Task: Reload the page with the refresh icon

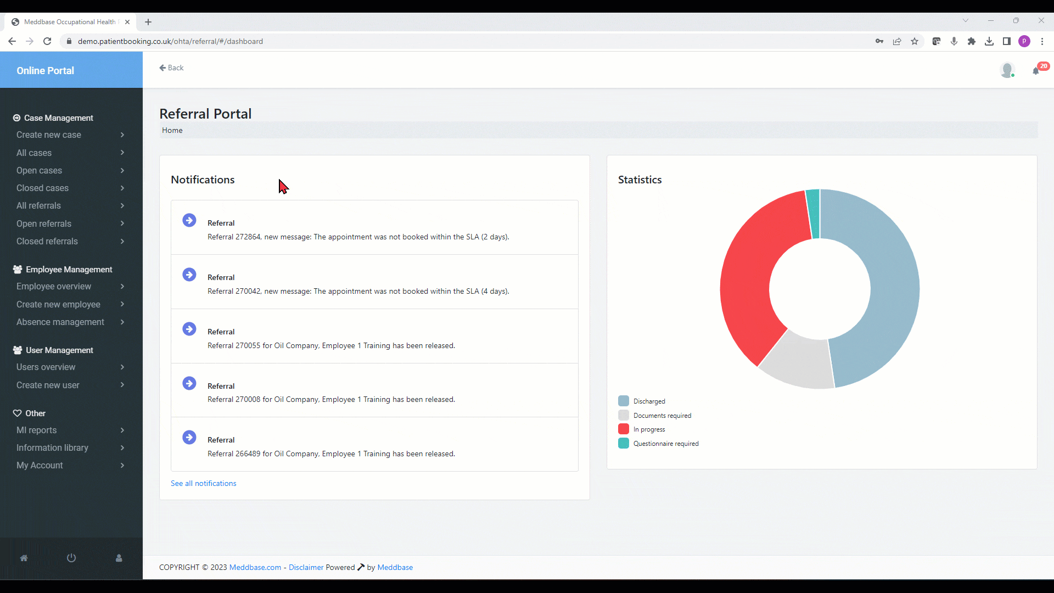Action: 47,41
